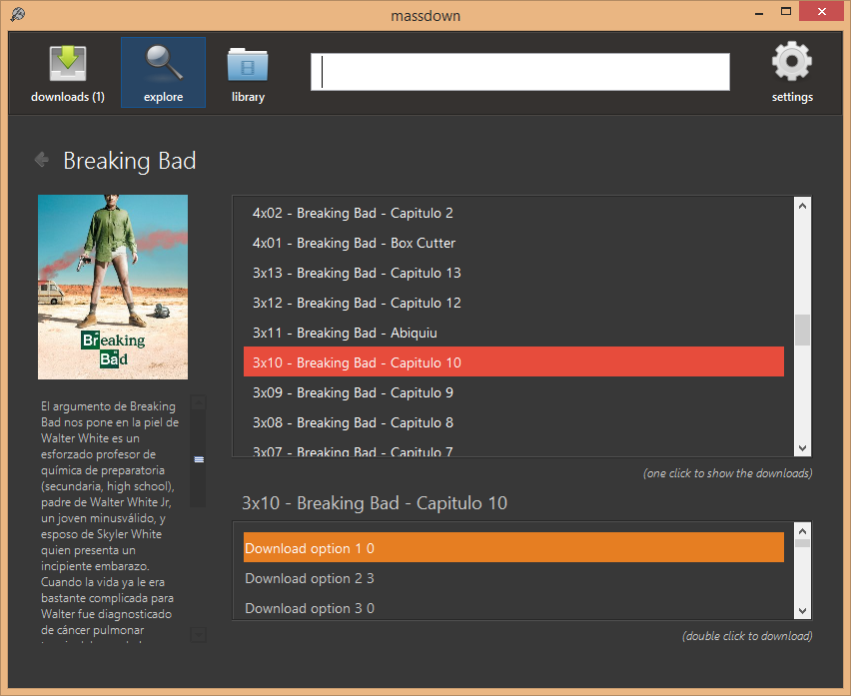Open the library folder icon
This screenshot has height=696, width=851.
coord(248,65)
